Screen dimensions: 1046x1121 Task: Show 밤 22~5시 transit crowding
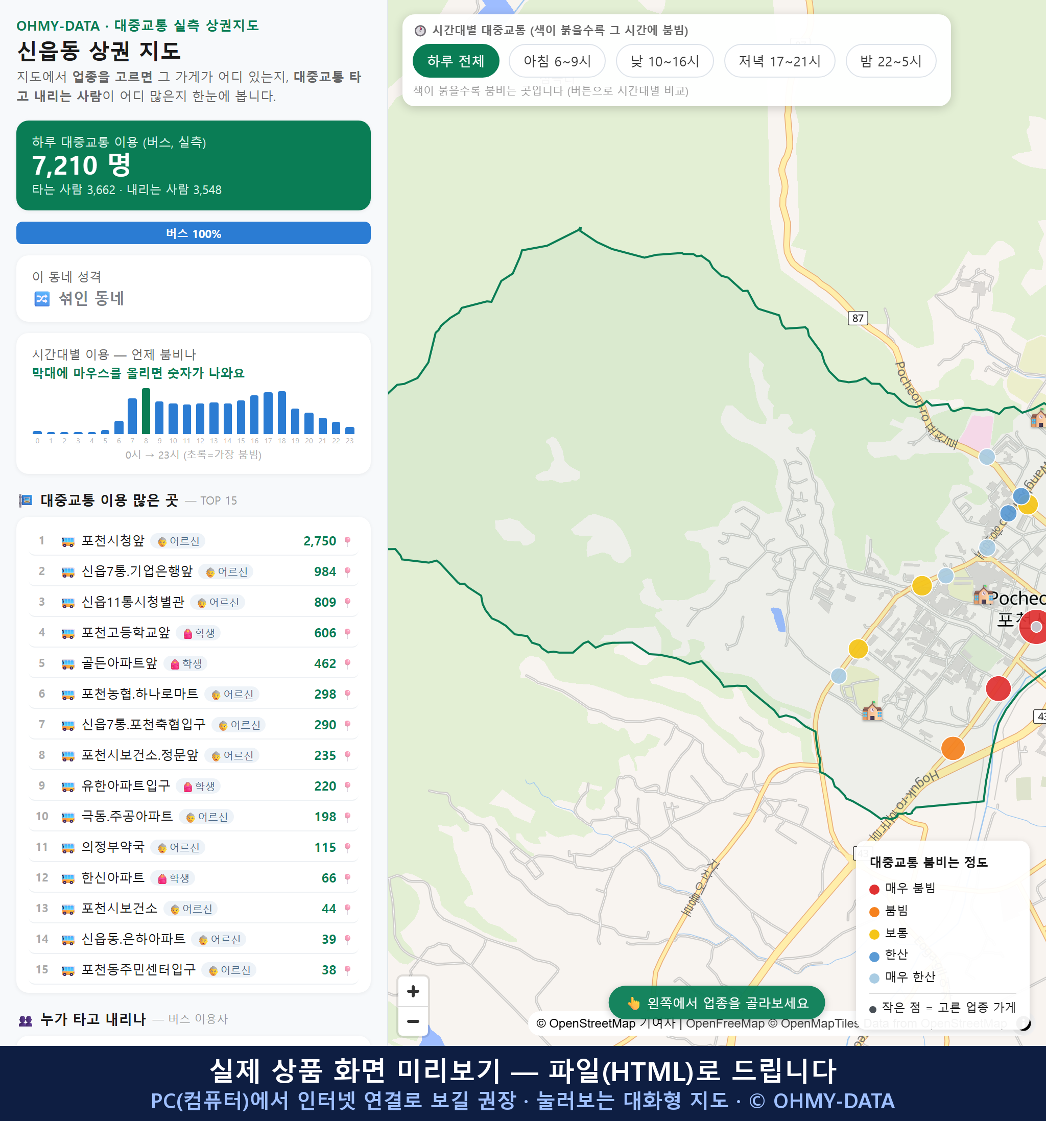tap(891, 61)
